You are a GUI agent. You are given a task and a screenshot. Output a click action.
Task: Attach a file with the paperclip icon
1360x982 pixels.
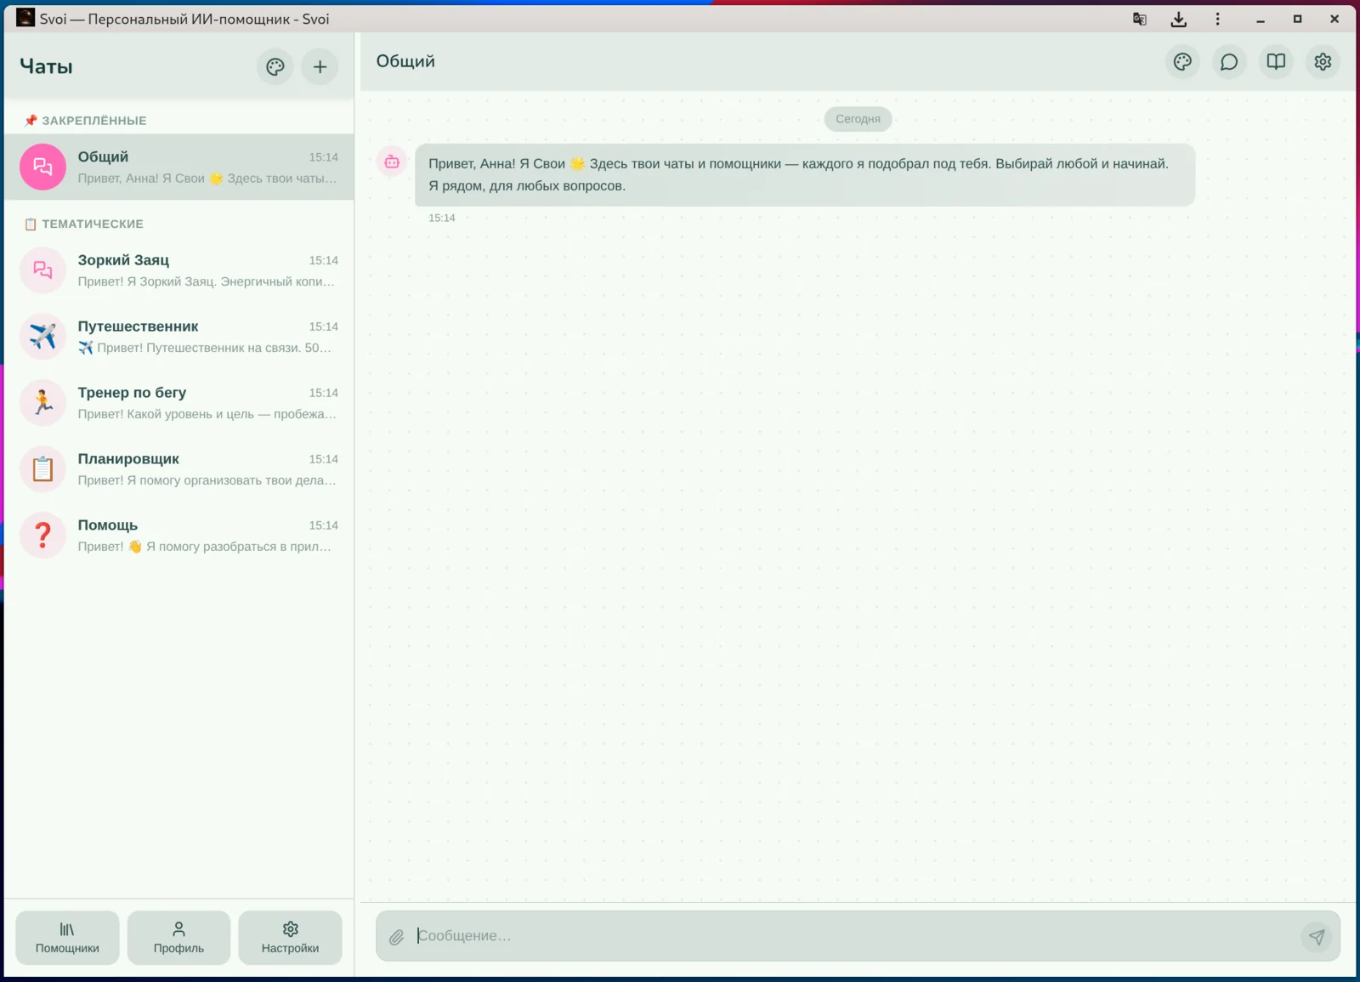pyautogui.click(x=397, y=937)
